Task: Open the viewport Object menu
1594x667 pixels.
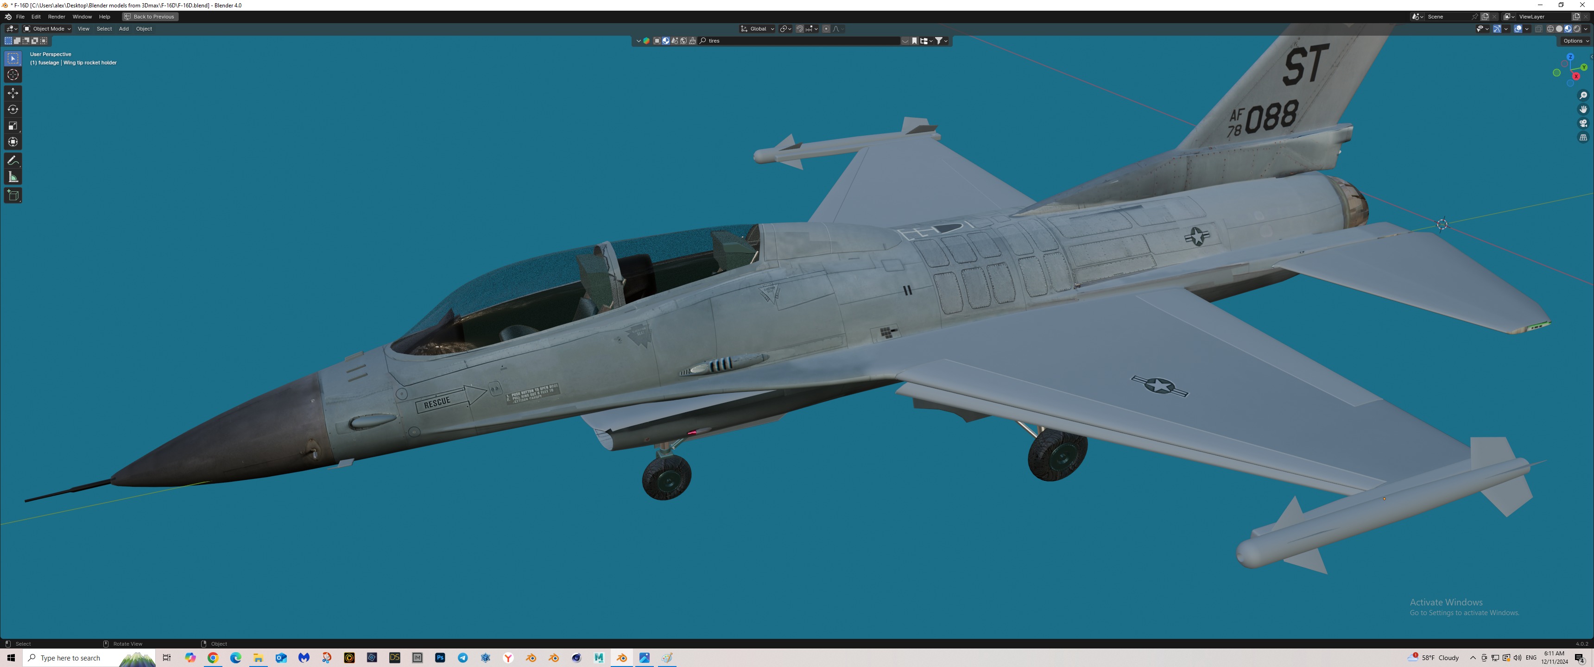Action: (x=144, y=29)
